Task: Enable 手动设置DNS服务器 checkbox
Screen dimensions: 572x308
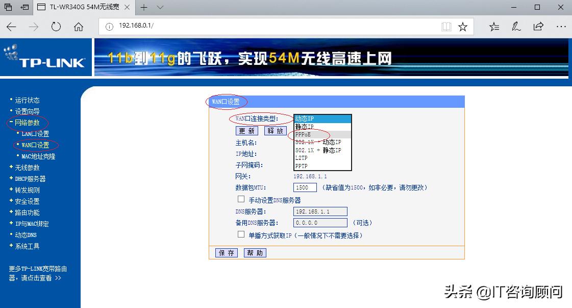Action: coord(241,199)
